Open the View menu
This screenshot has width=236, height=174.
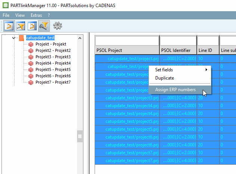tap(20, 15)
